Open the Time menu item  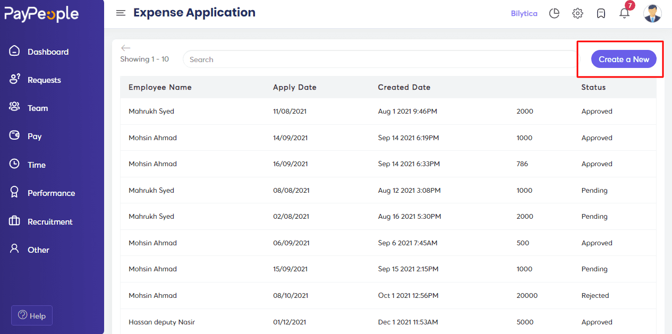(x=37, y=165)
